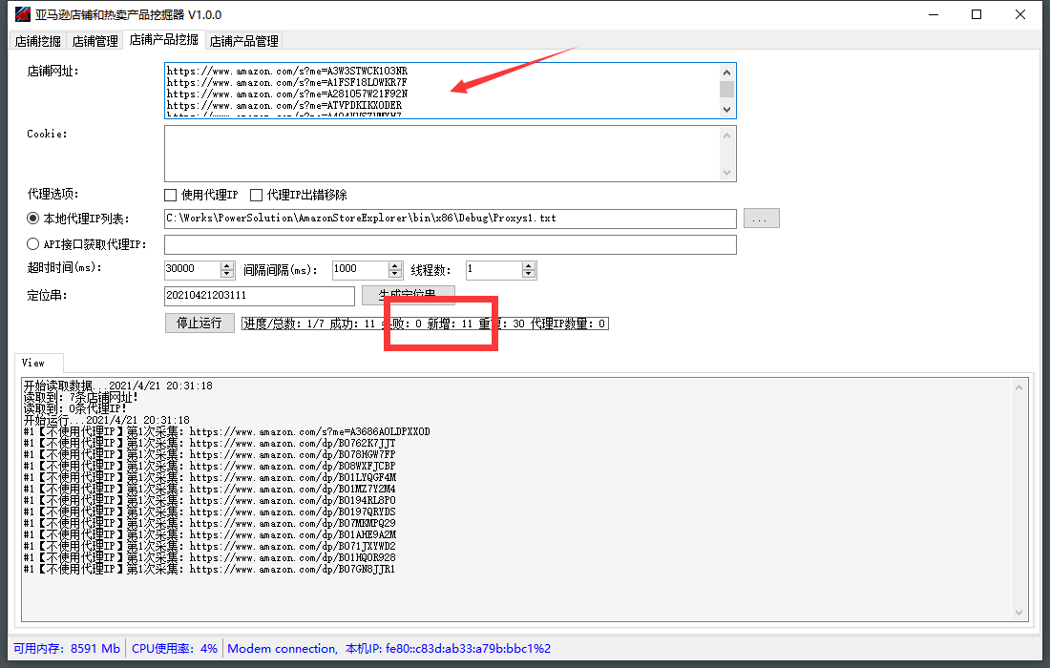Click the 线程数 value field
This screenshot has height=668, width=1050.
pyautogui.click(x=494, y=269)
